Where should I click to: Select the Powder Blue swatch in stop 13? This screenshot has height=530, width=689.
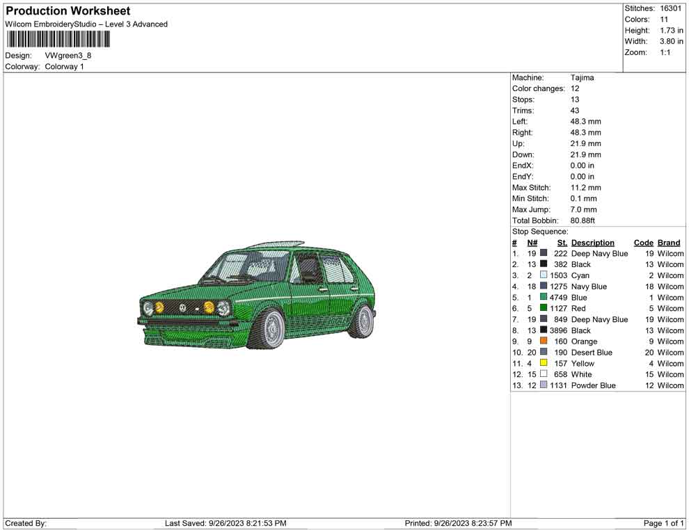coord(544,385)
